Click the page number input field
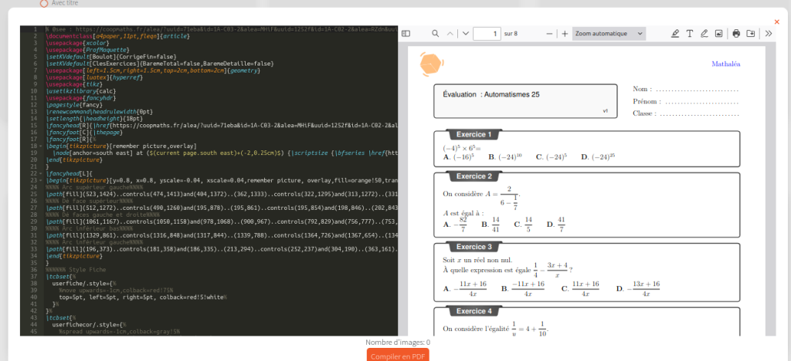791x361 pixels. point(486,34)
